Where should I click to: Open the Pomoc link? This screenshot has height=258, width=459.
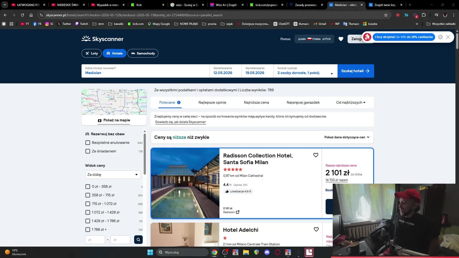[285, 39]
